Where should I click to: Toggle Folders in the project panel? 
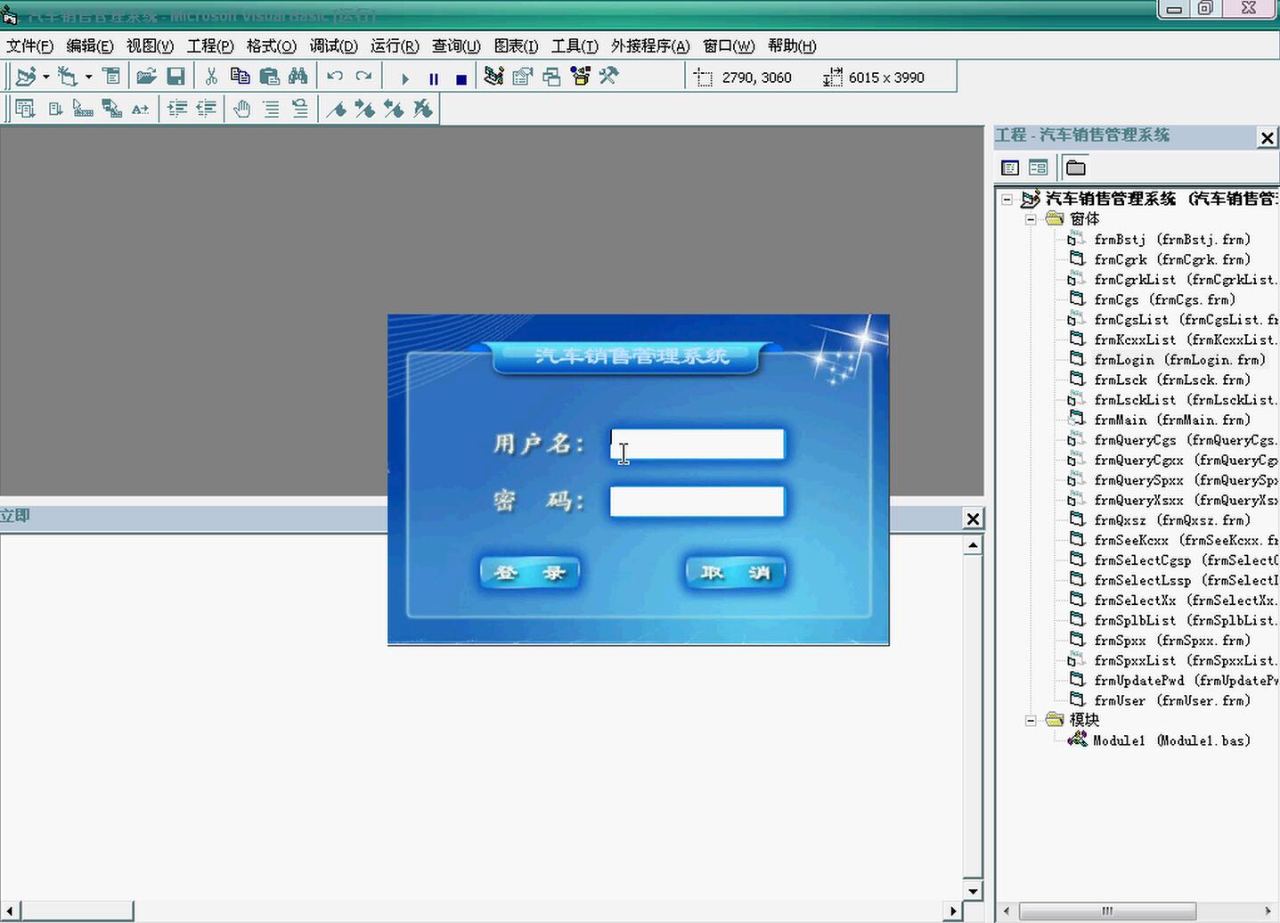coord(1075,167)
